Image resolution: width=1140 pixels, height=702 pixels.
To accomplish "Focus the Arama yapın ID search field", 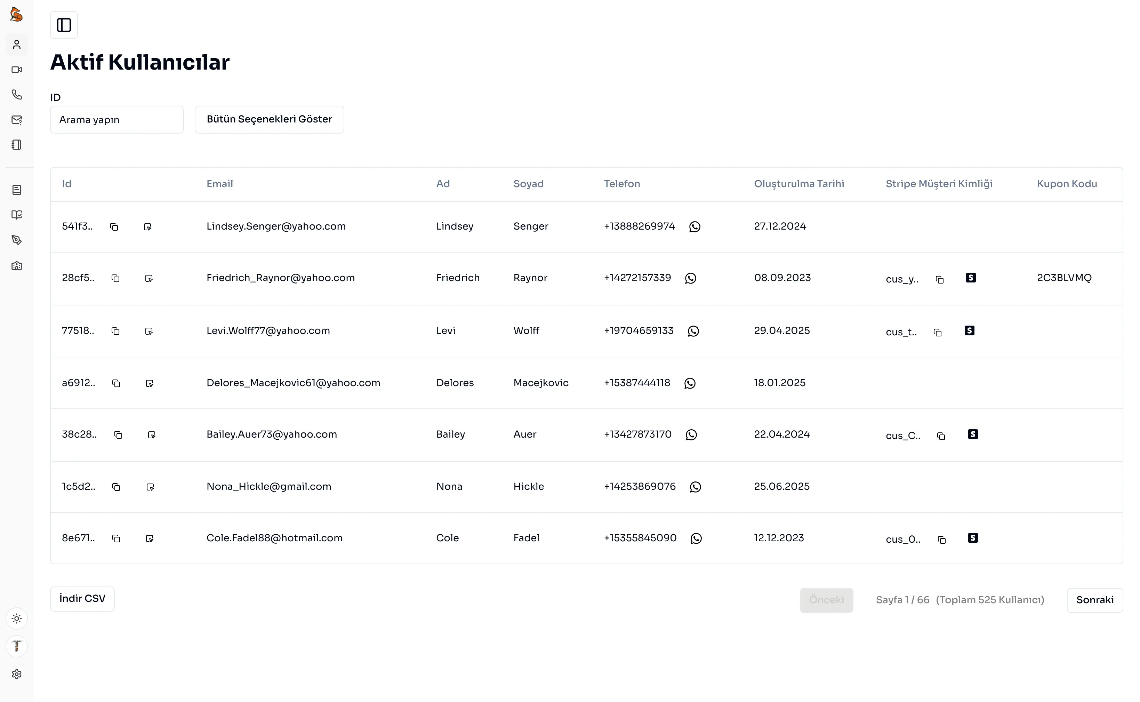I will [117, 120].
